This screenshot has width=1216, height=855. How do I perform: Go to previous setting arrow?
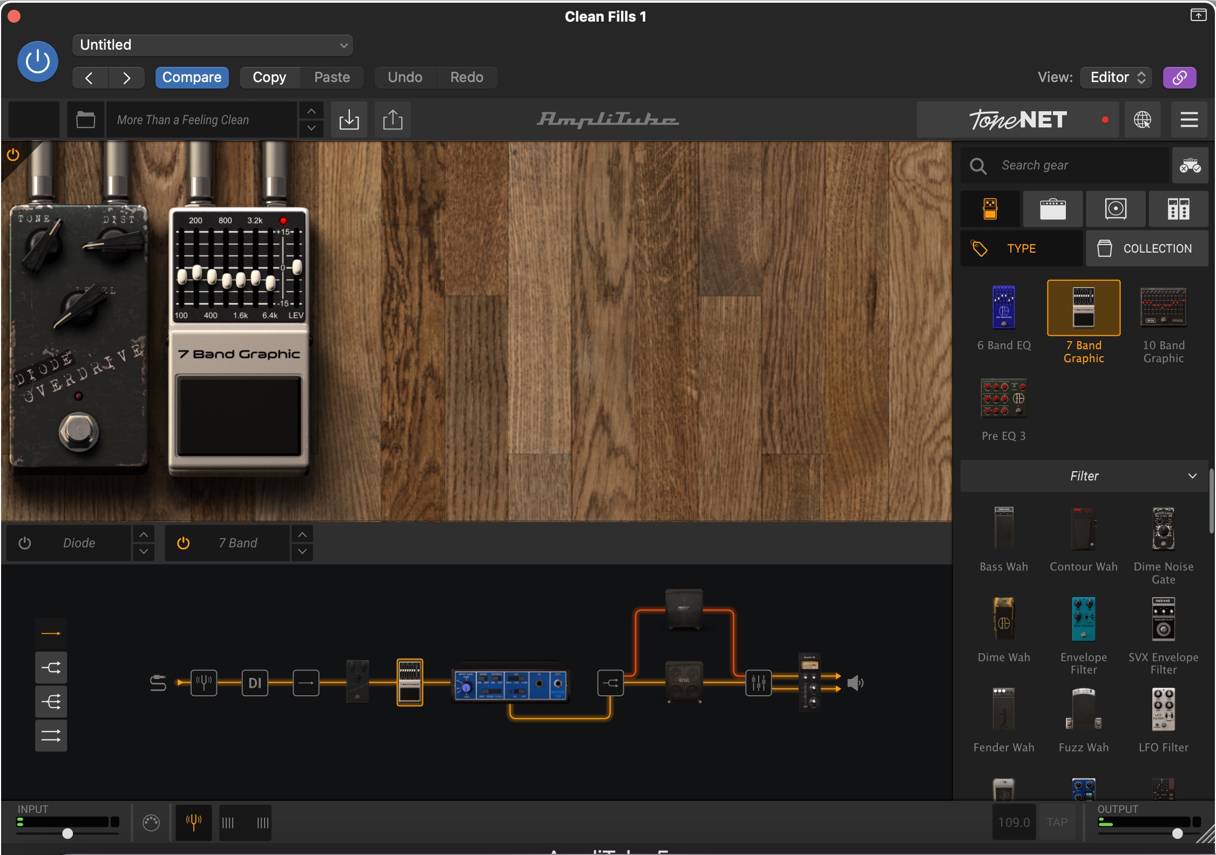click(90, 77)
